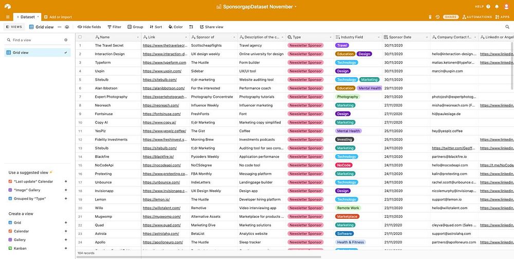Click the Share button in header
The width and height of the screenshot is (514, 259).
pyautogui.click(x=451, y=17)
